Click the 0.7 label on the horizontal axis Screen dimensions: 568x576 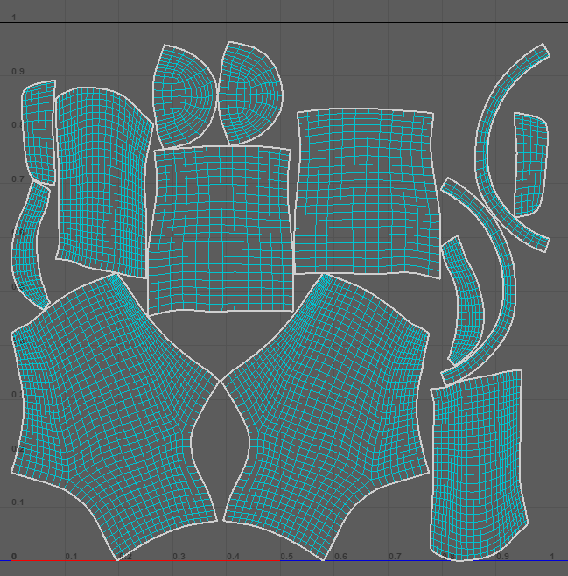[x=395, y=557]
